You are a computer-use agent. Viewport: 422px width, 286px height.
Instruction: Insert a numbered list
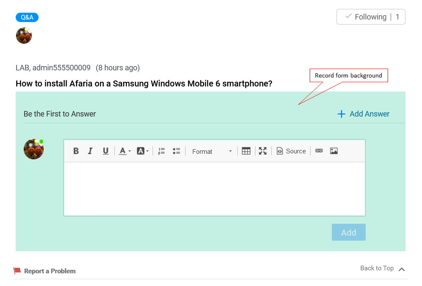[161, 151]
